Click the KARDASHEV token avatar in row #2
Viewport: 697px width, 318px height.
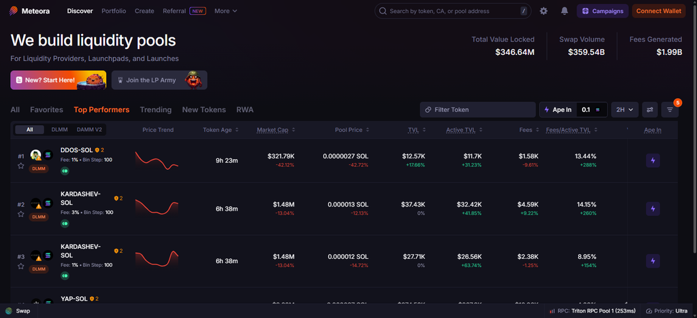click(x=35, y=203)
